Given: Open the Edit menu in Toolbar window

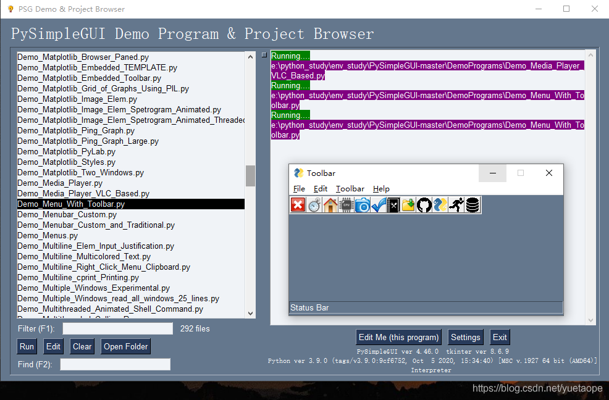Looking at the screenshot, I should coord(321,189).
